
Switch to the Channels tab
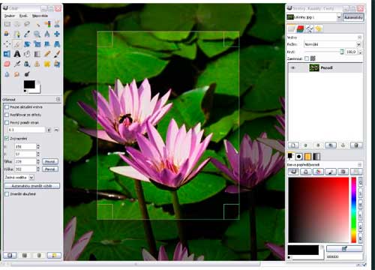click(300, 29)
